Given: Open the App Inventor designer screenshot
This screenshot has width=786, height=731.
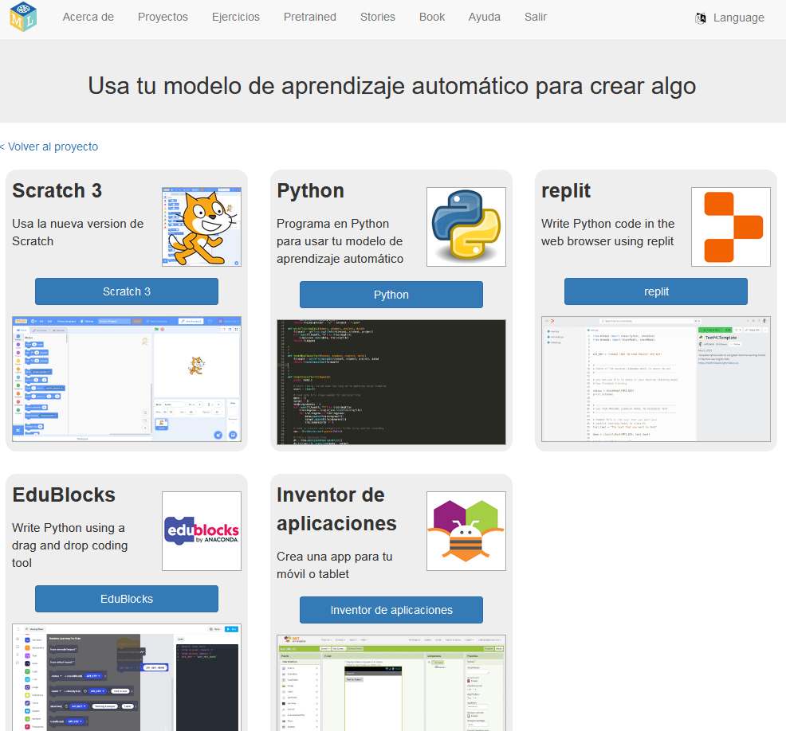Looking at the screenshot, I should tap(391, 683).
